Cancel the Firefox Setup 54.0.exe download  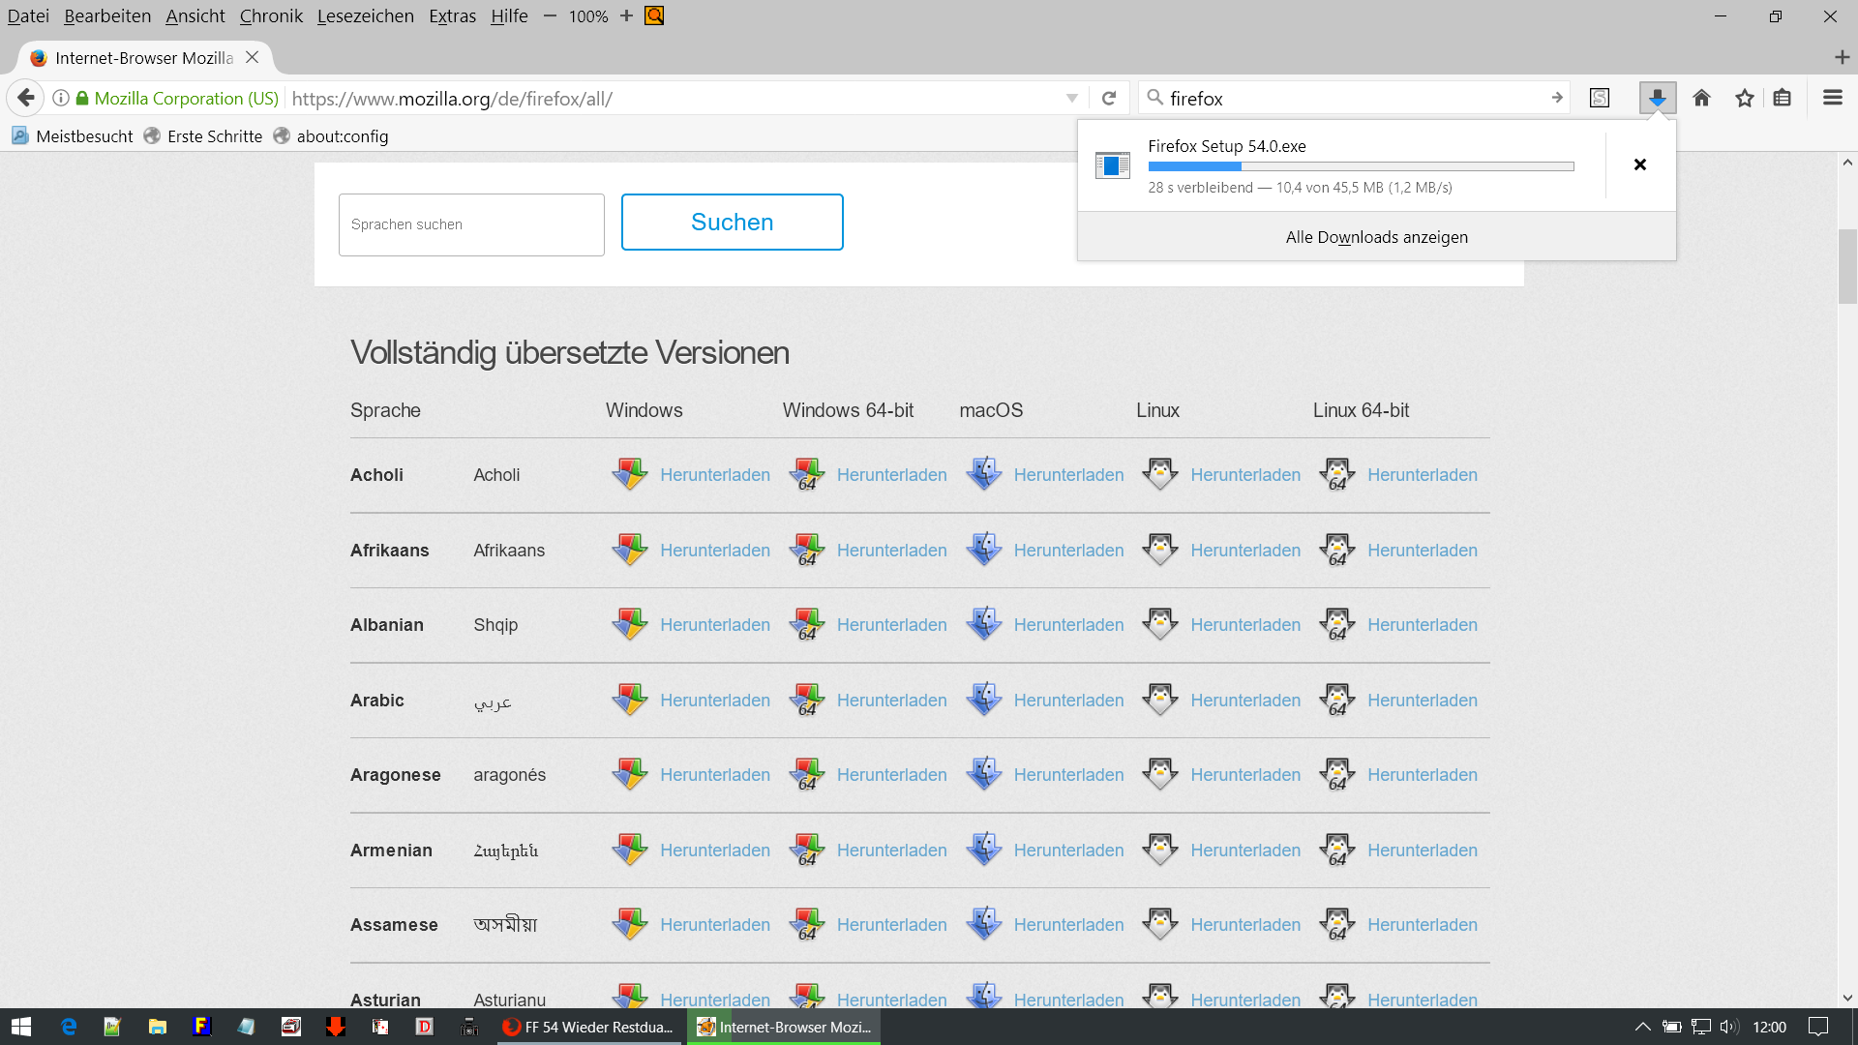pos(1639,164)
